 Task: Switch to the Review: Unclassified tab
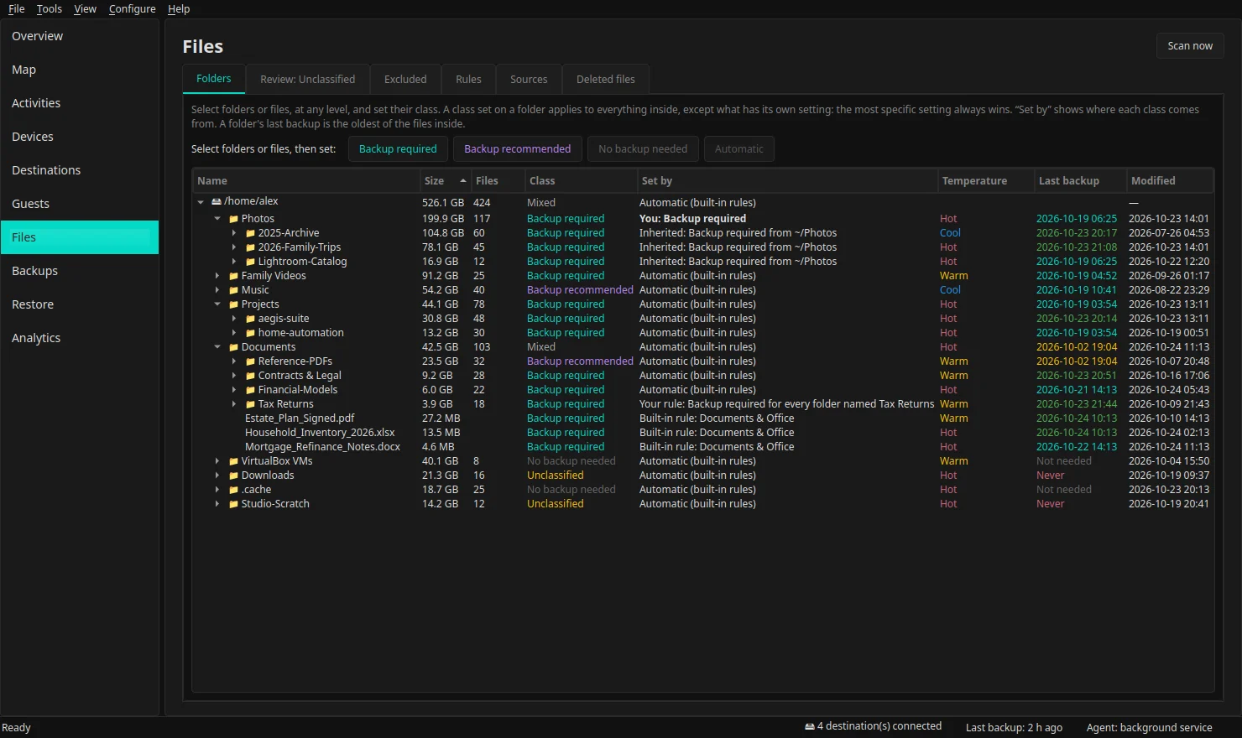pos(307,80)
